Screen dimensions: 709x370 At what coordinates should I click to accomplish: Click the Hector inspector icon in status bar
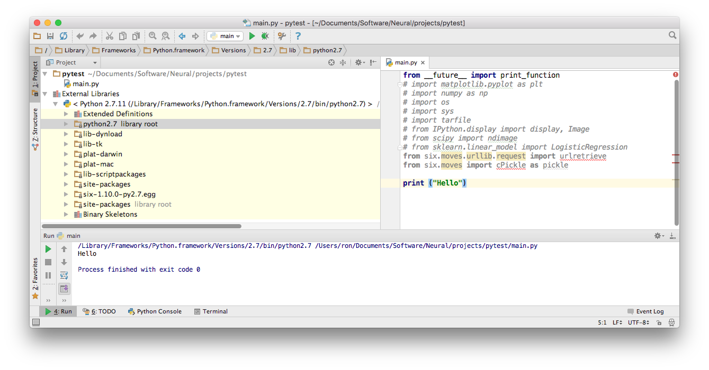tap(671, 322)
